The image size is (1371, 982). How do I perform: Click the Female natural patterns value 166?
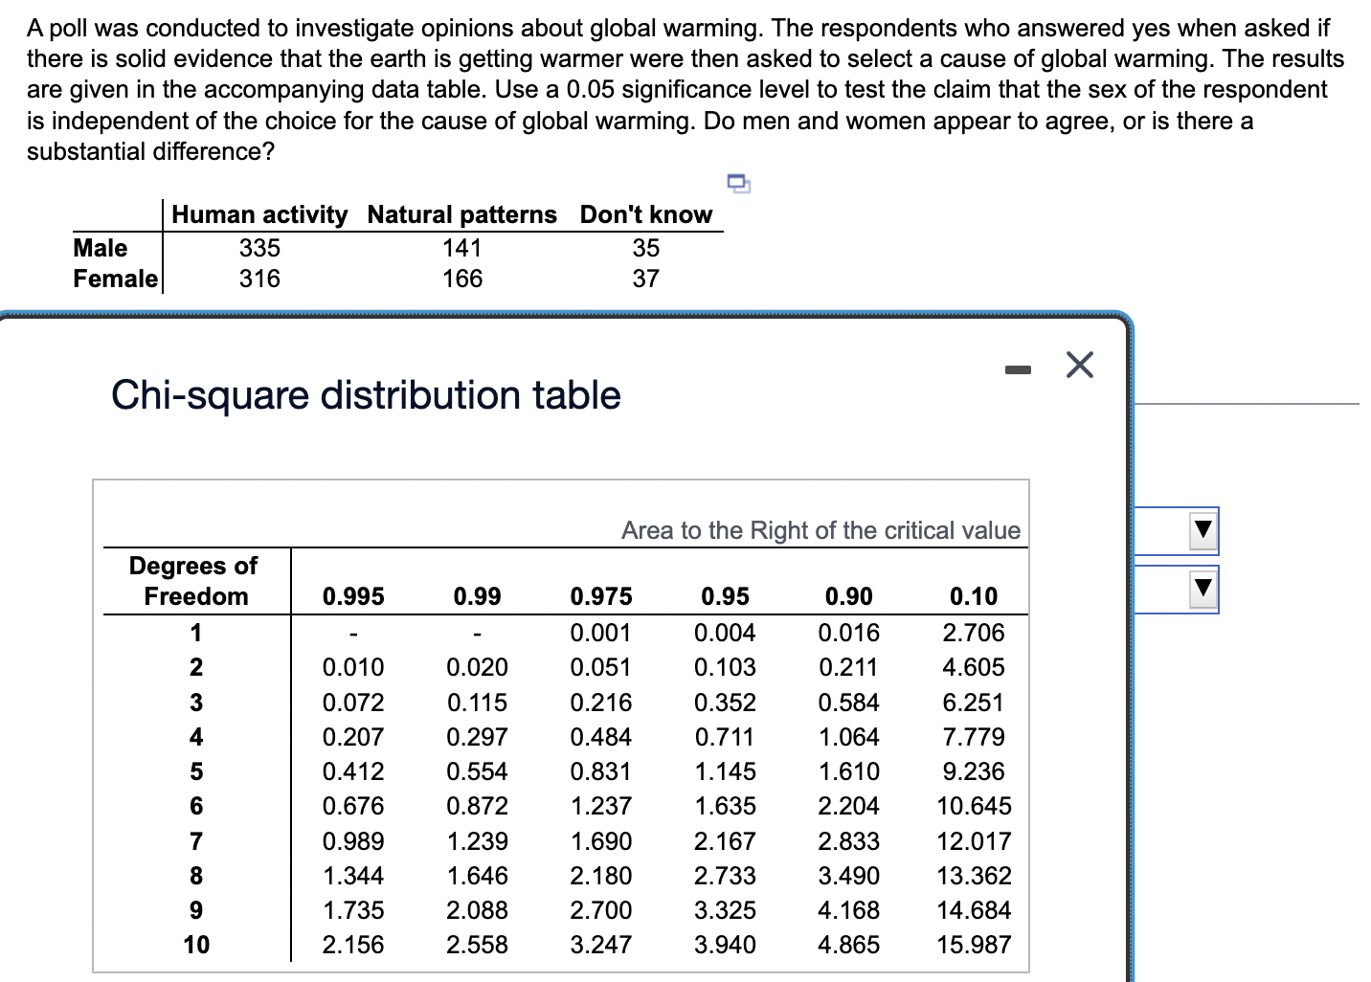click(461, 279)
